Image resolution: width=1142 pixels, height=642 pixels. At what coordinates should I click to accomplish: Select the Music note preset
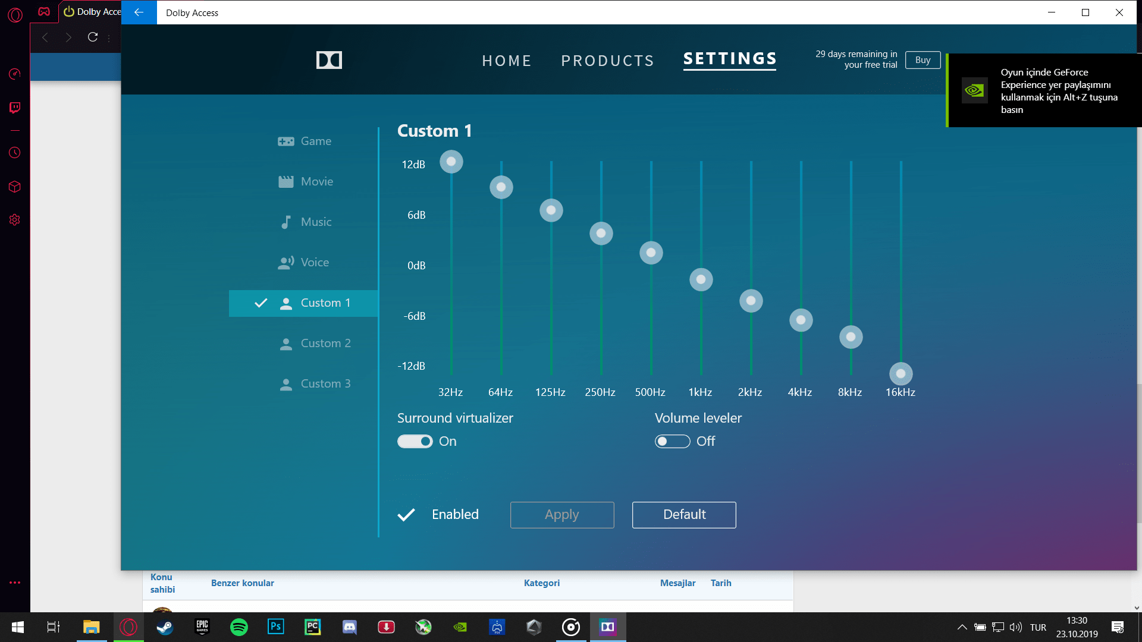pos(286,222)
